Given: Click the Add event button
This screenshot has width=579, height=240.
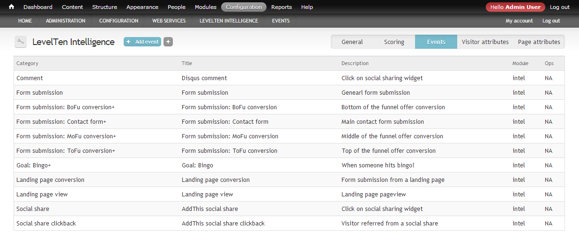Looking at the screenshot, I should (142, 42).
